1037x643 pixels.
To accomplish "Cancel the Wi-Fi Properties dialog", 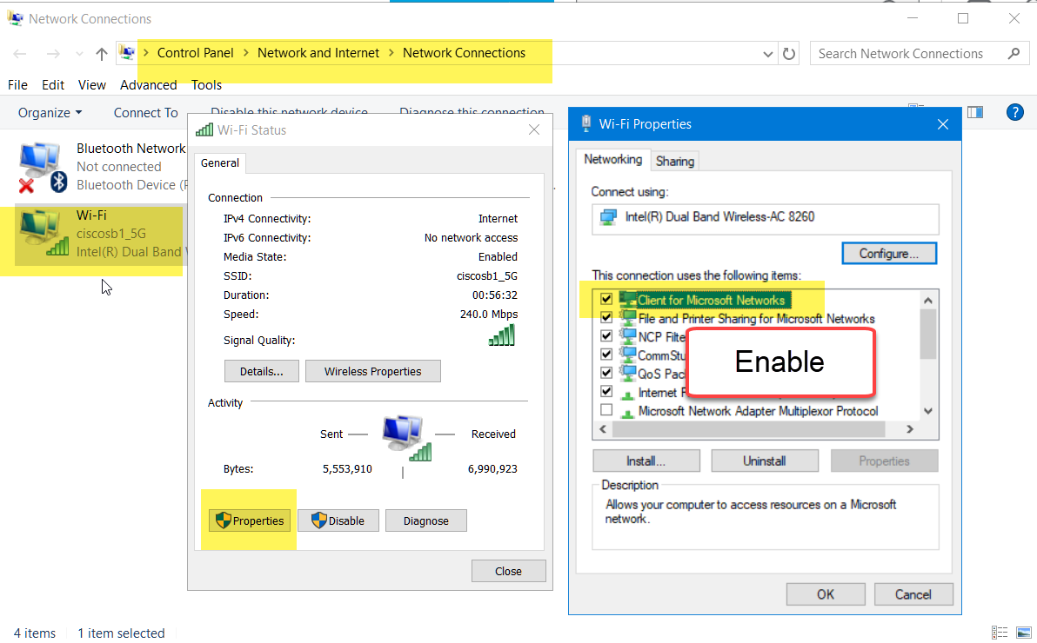I will 913,594.
